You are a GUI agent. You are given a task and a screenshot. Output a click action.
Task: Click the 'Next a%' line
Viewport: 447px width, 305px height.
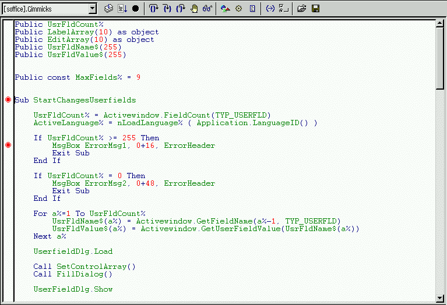point(50,236)
